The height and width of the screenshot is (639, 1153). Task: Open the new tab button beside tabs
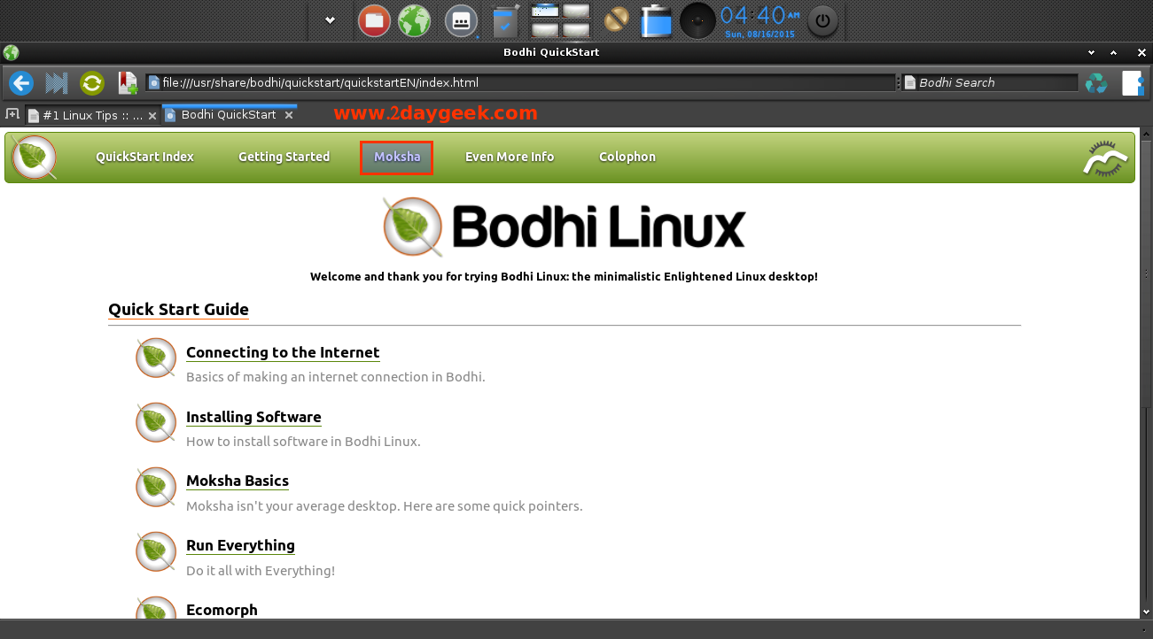pos(12,114)
